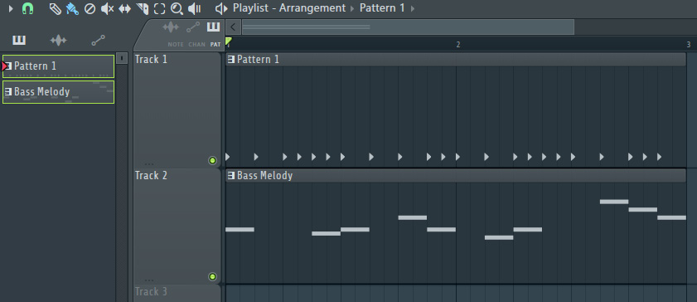This screenshot has height=302, width=697.
Task: Switch to the NOTE tab
Action: click(175, 45)
